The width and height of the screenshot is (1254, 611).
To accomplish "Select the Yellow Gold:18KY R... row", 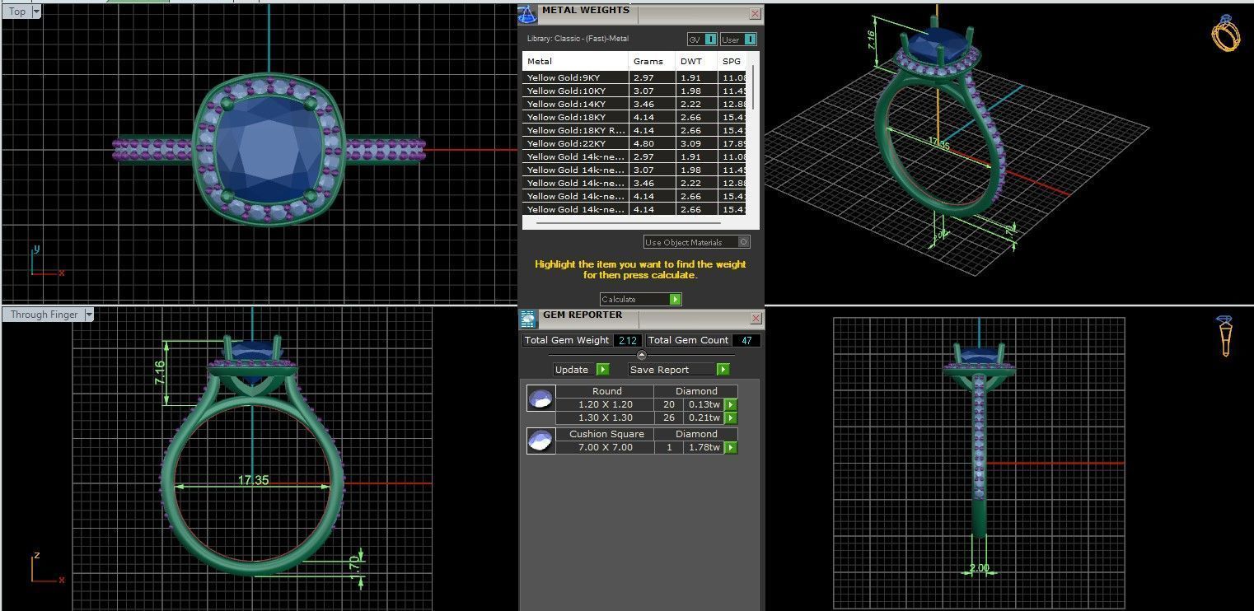I will [x=635, y=130].
